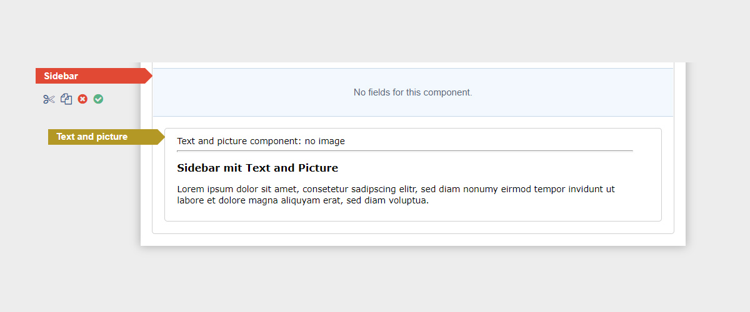Click "Text and picture component: no image" placeholder
This screenshot has height=312, width=750.
point(261,141)
